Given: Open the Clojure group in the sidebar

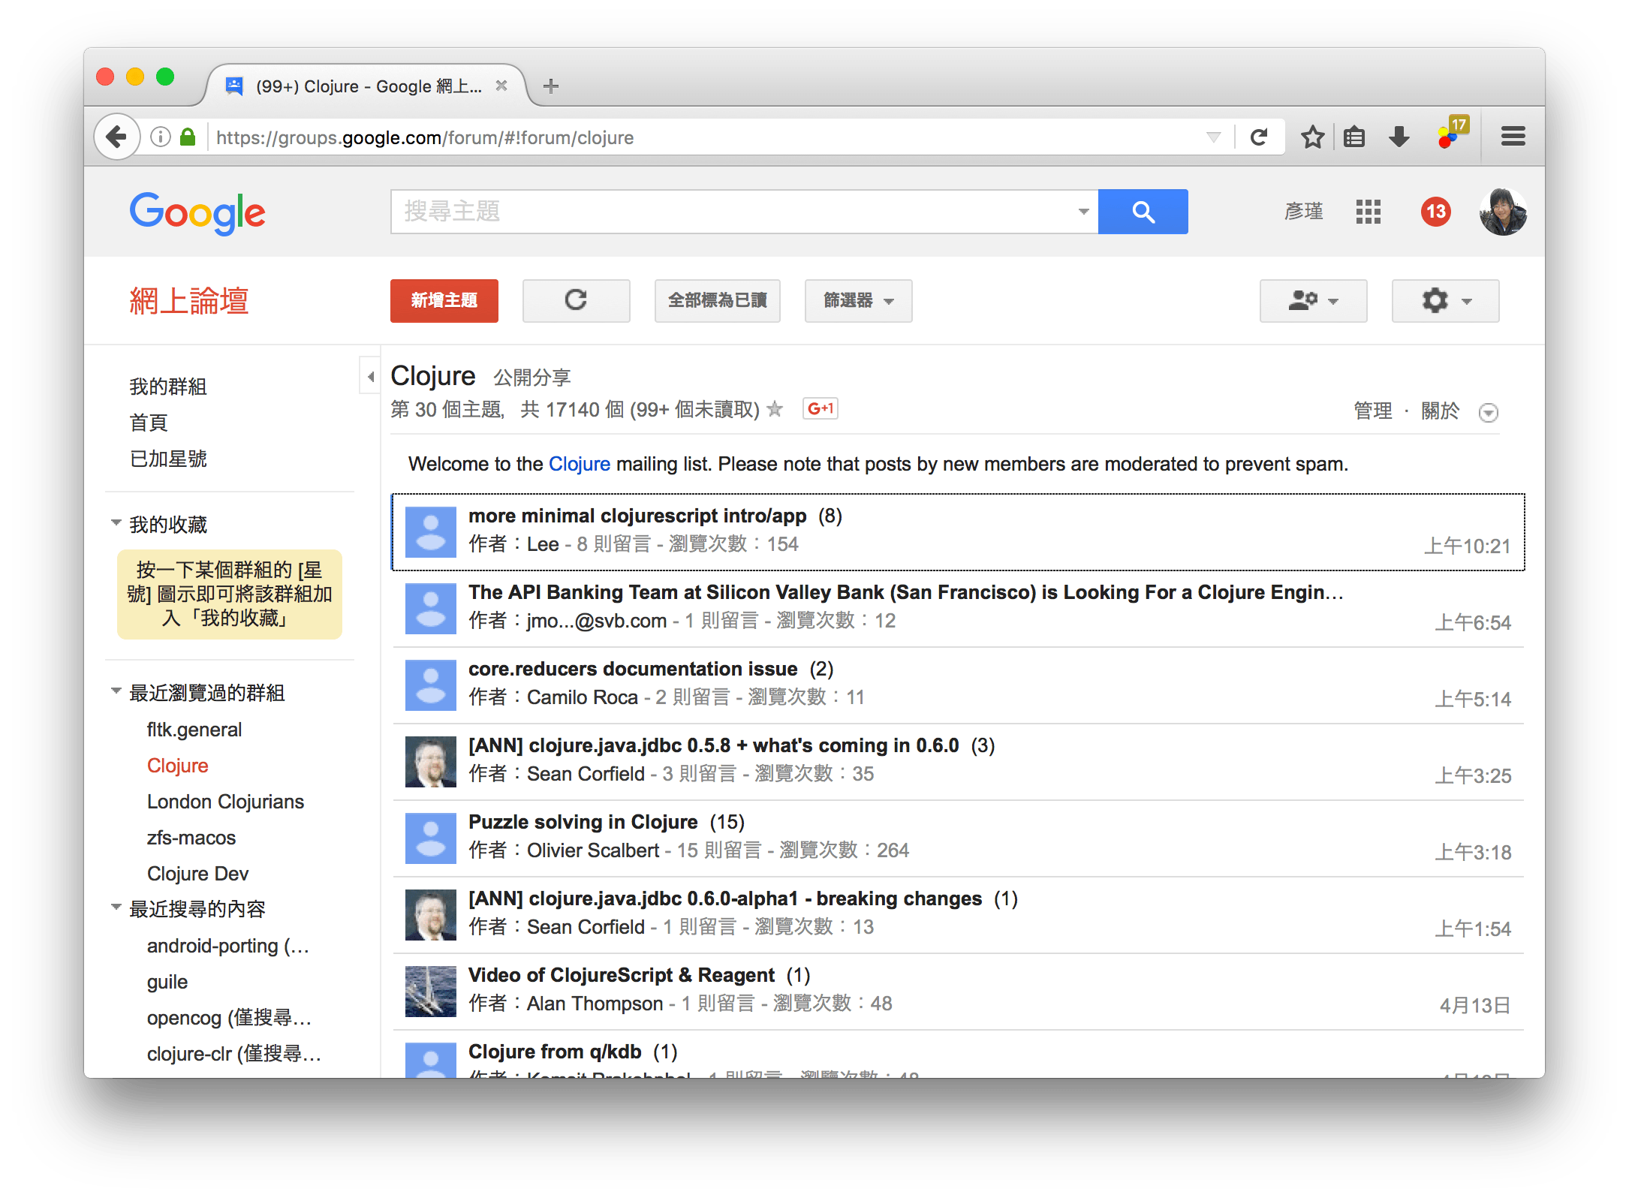Looking at the screenshot, I should point(177,766).
